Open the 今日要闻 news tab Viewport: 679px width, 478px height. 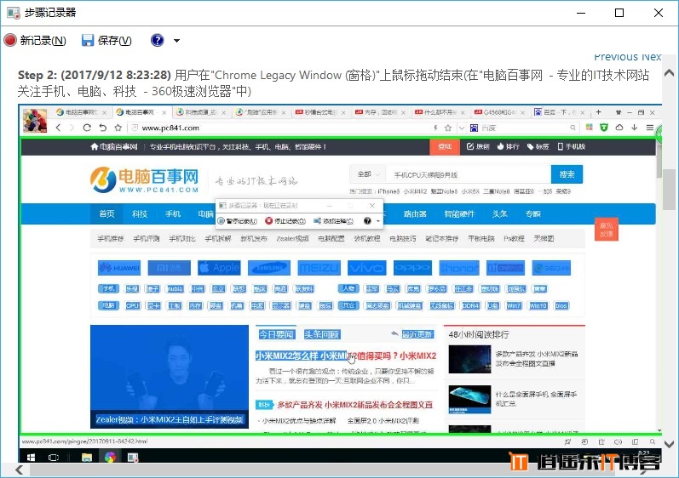pos(276,334)
